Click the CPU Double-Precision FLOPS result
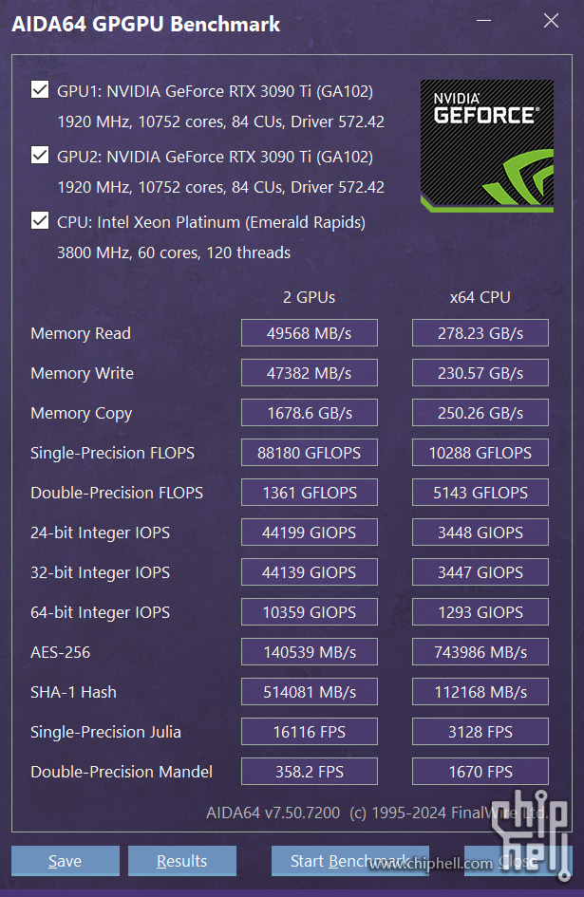Viewport: 584px width, 897px height. click(x=480, y=493)
